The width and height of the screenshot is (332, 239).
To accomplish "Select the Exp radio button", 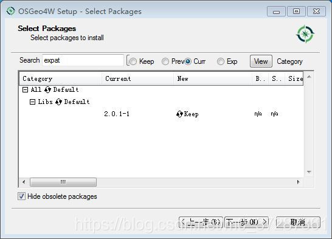I will coord(221,61).
